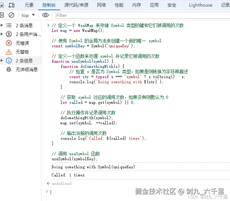Switch to the 元素 tab
The height and width of the screenshot is (201, 230).
click(29, 5)
